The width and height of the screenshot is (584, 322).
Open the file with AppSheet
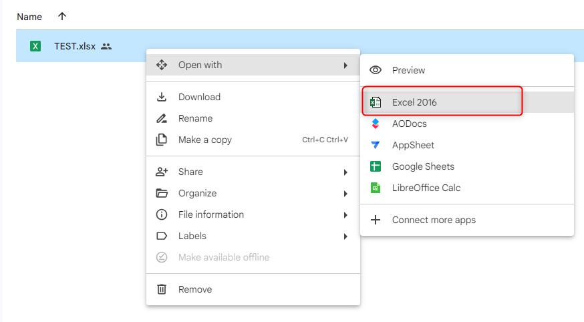pos(467,145)
